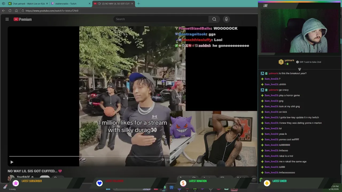Open the YouTube hamburger guide menu
Image resolution: width=342 pixels, height=192 pixels.
[7, 19]
